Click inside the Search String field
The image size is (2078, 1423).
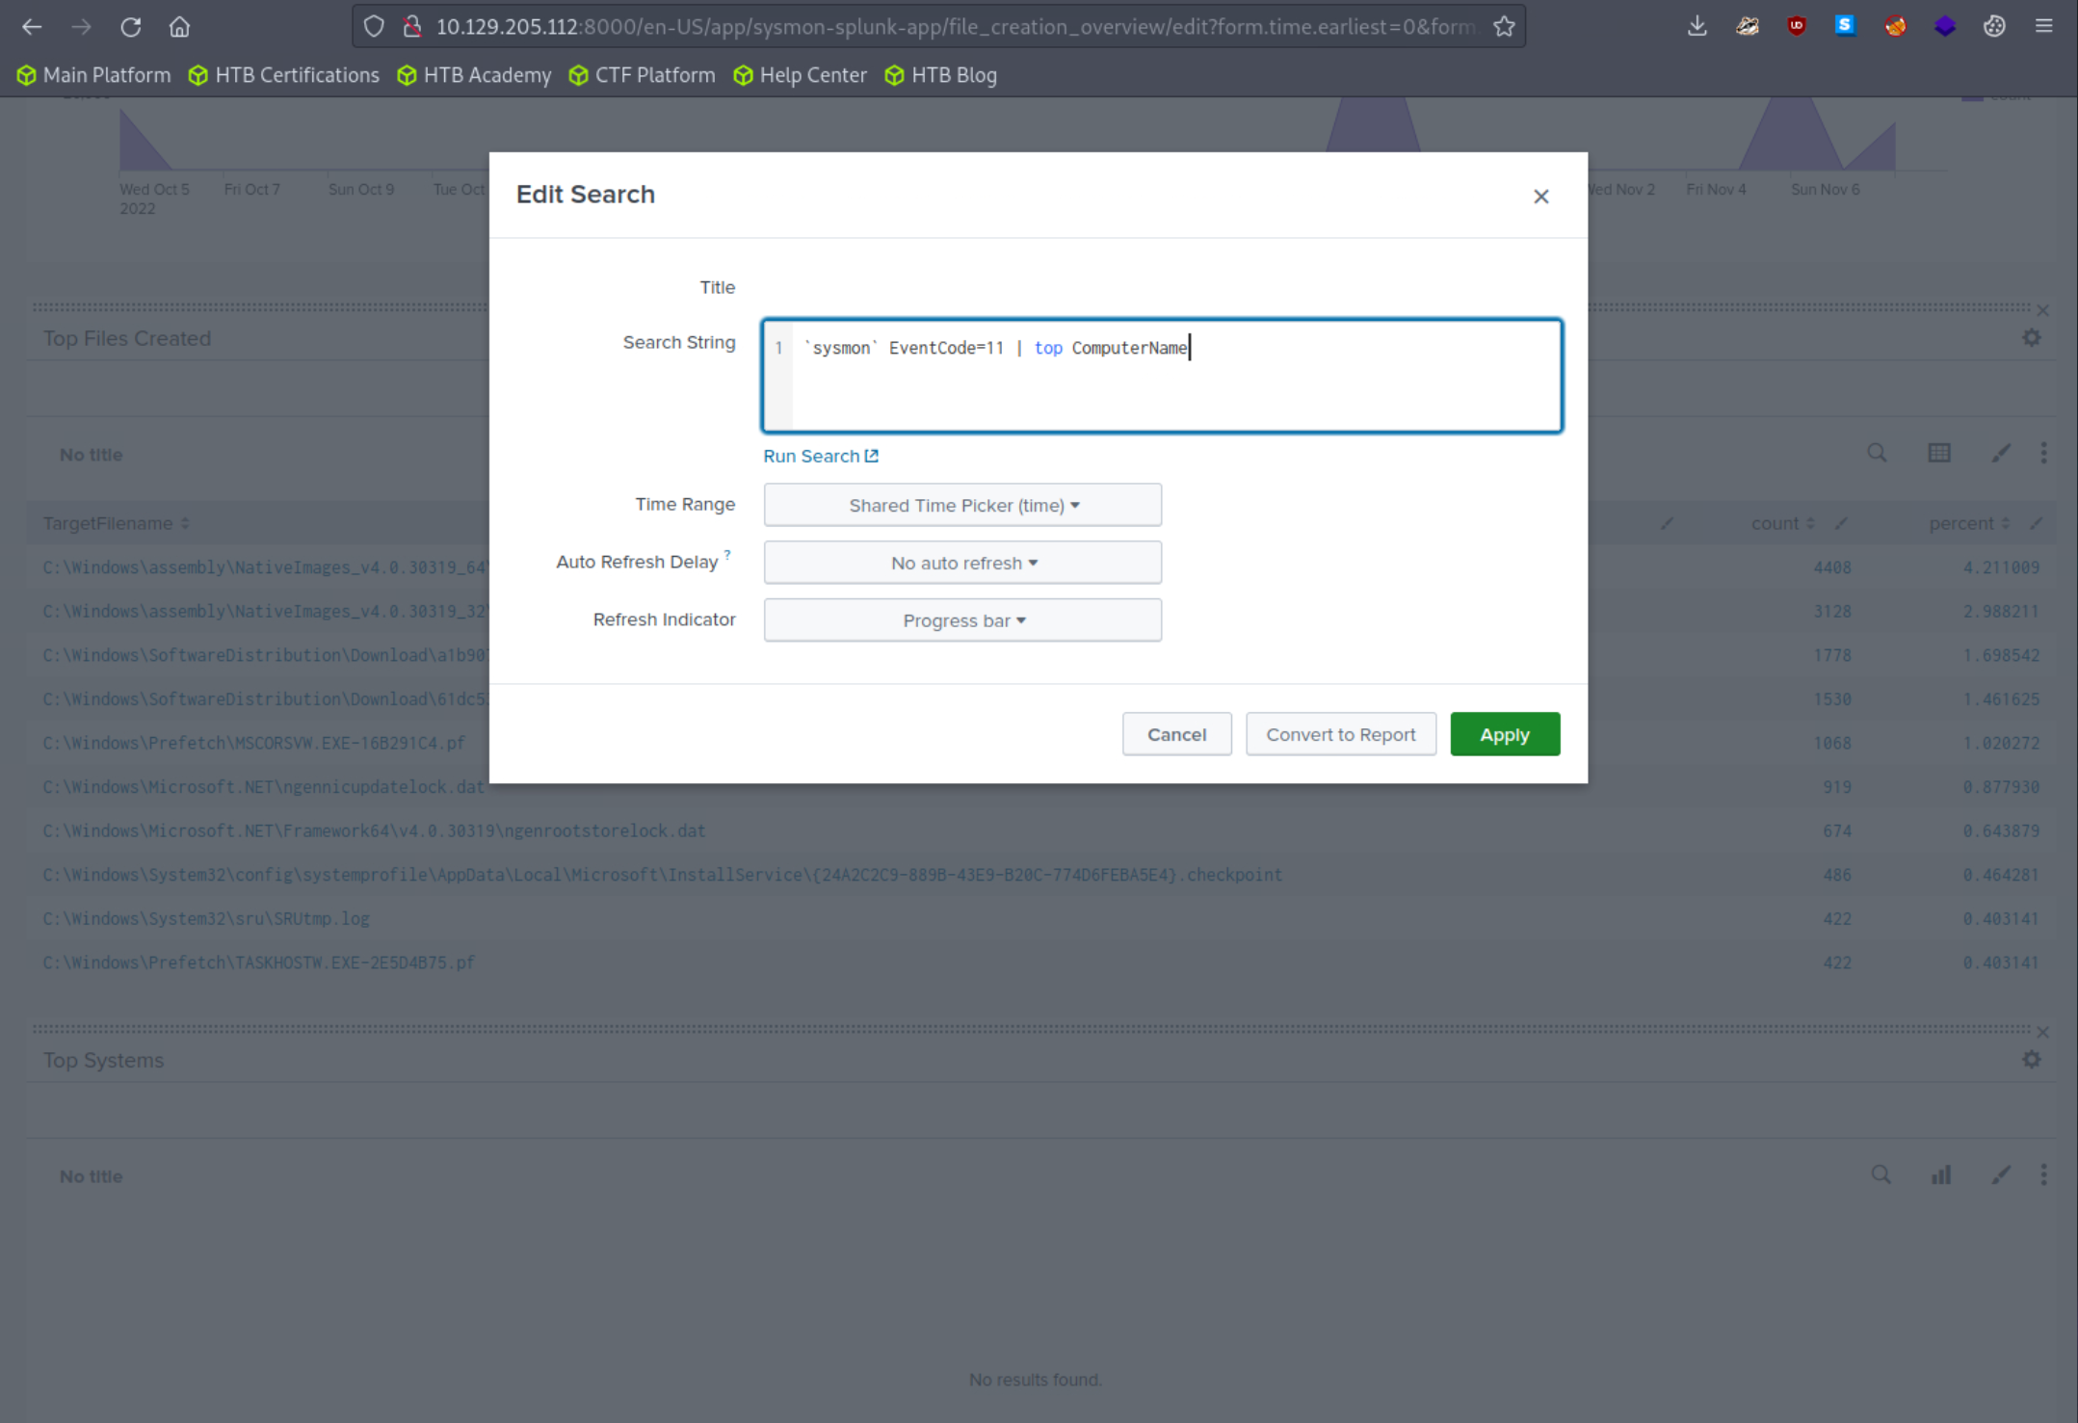1160,376
